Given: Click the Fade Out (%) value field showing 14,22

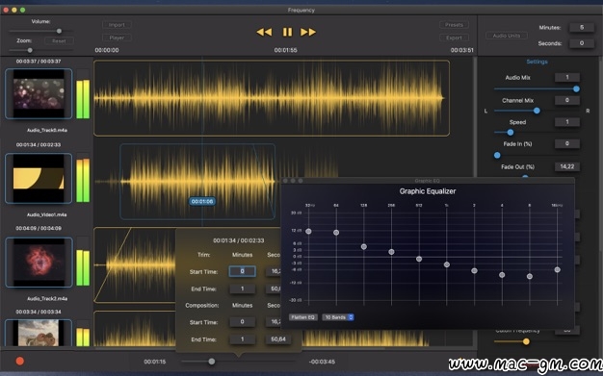Looking at the screenshot, I should (566, 166).
